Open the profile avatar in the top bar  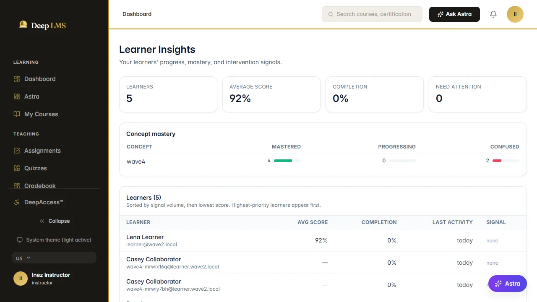click(x=515, y=14)
